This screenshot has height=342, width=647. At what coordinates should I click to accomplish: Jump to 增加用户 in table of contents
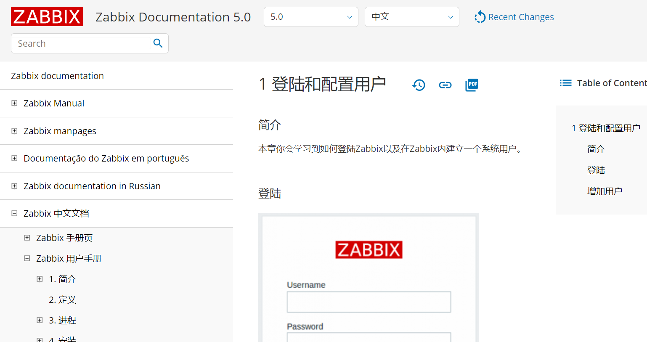point(605,191)
